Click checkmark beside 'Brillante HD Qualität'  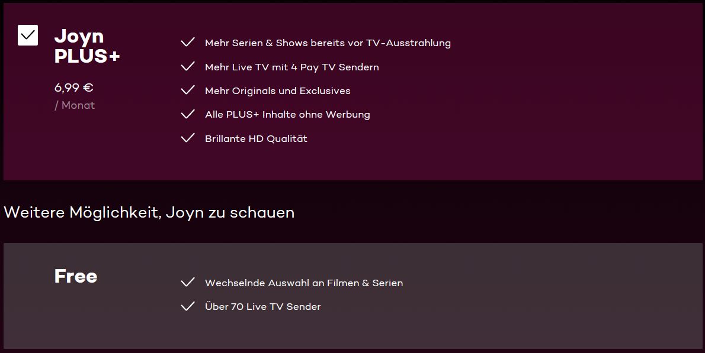(x=188, y=138)
